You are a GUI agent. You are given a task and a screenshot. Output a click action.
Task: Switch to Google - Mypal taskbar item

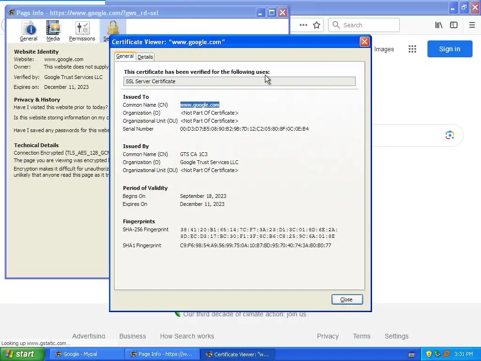click(86, 354)
